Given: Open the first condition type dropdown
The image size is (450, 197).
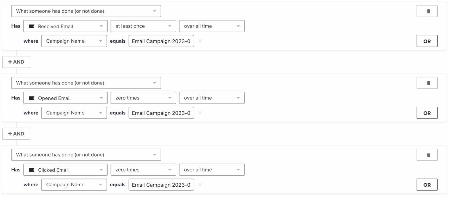Looking at the screenshot, I should [x=86, y=11].
